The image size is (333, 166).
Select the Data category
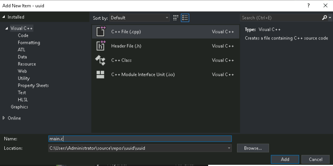(x=22, y=57)
